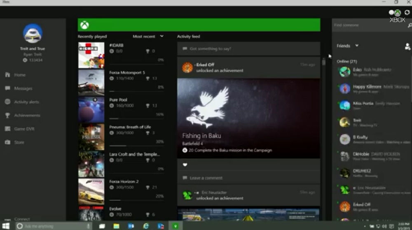Click the Online (21) header
Image resolution: width=412 pixels, height=230 pixels.
point(347,61)
